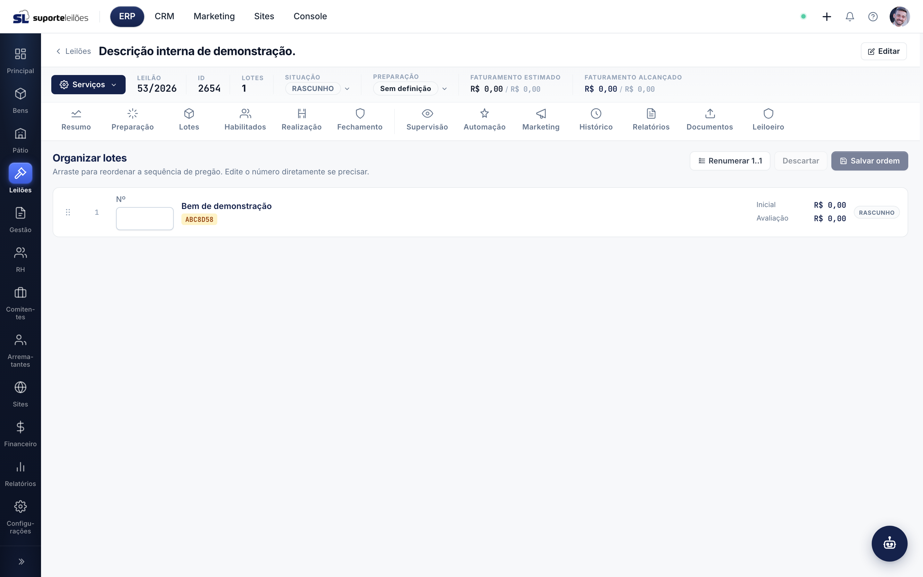The height and width of the screenshot is (577, 923).
Task: Open the Situação RASCUNHO dropdown
Action: click(317, 88)
